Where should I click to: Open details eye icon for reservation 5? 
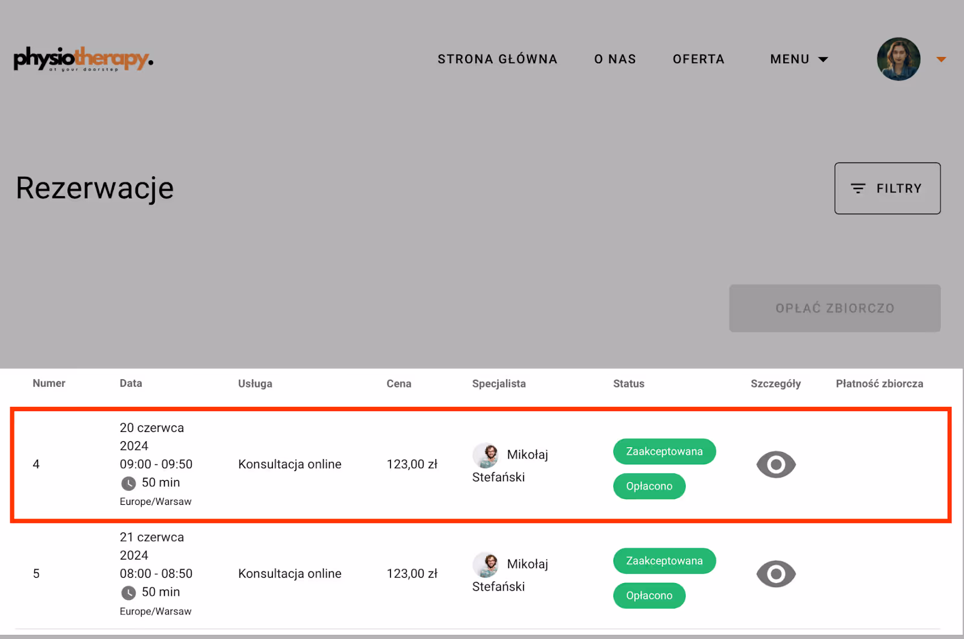(776, 574)
